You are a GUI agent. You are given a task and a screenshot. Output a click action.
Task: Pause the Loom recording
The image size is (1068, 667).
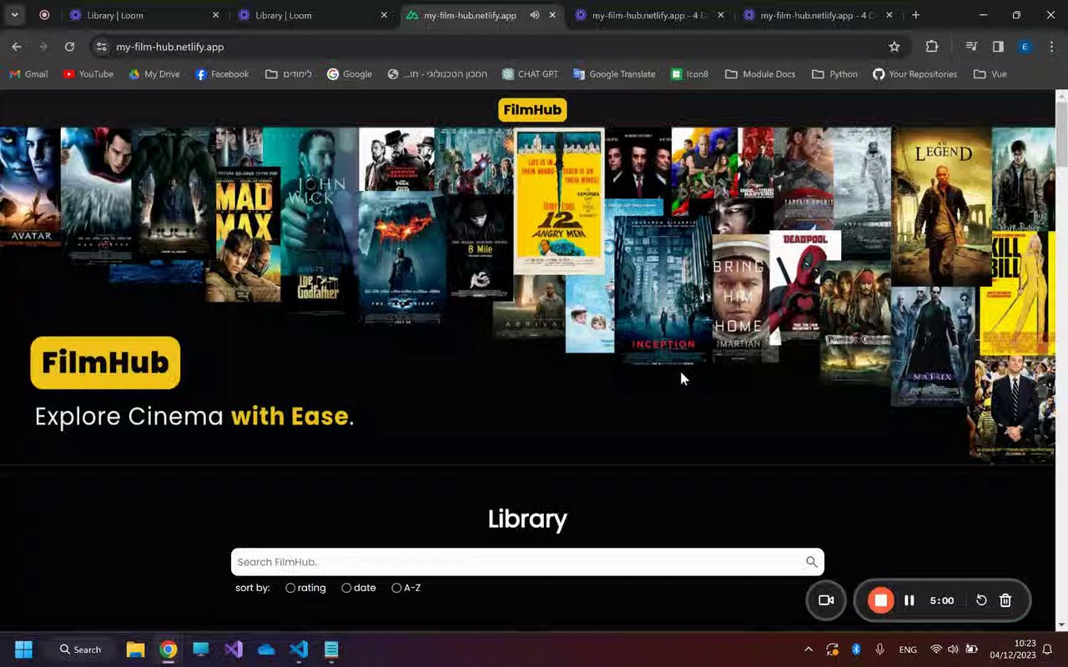coord(909,600)
